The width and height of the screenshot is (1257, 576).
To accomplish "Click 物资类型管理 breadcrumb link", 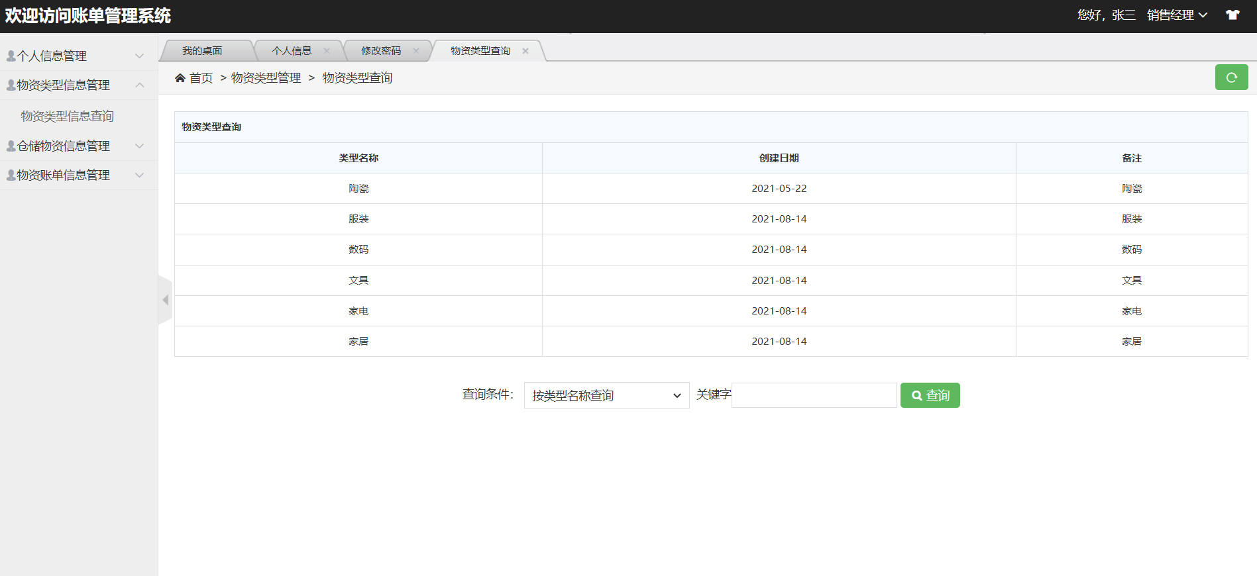I will [x=266, y=78].
